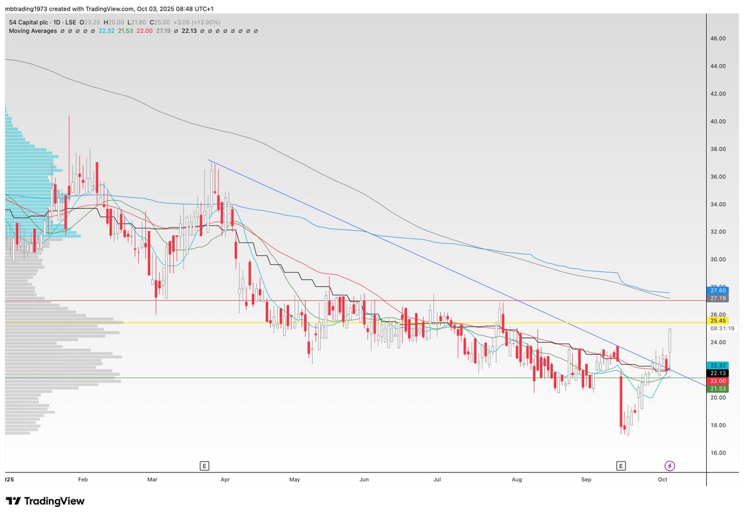Click the teal 22.32 moving average label
This screenshot has height=516, width=744.
tap(717, 365)
